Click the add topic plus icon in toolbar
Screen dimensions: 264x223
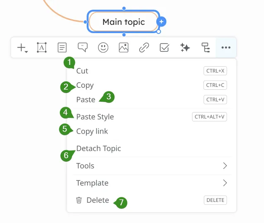coord(22,48)
